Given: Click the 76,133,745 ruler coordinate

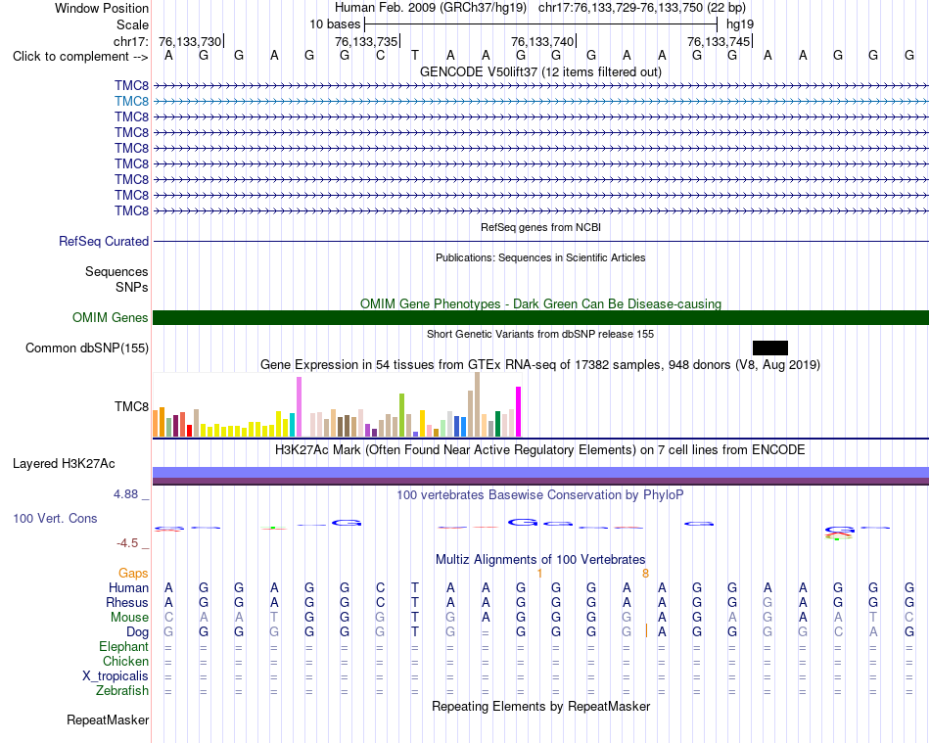Looking at the screenshot, I should coord(719,41).
